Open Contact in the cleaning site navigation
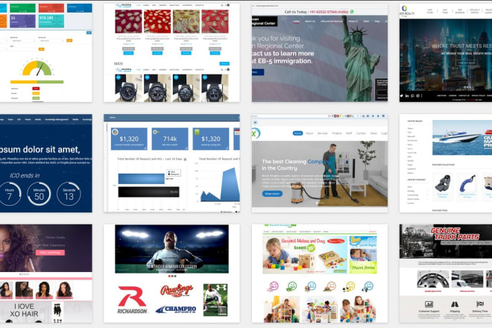 pos(361,133)
